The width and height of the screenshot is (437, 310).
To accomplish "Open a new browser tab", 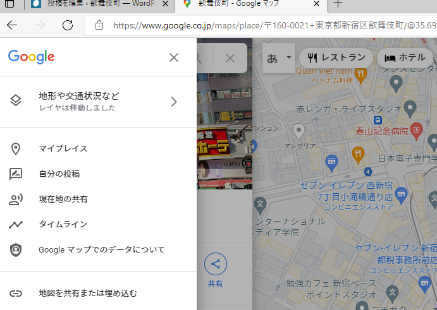I will pyautogui.click(x=338, y=5).
